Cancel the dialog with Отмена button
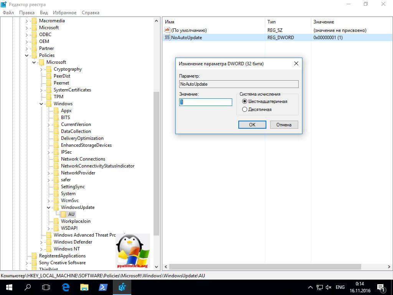Viewport: 393px width, 295px height. 284,125
